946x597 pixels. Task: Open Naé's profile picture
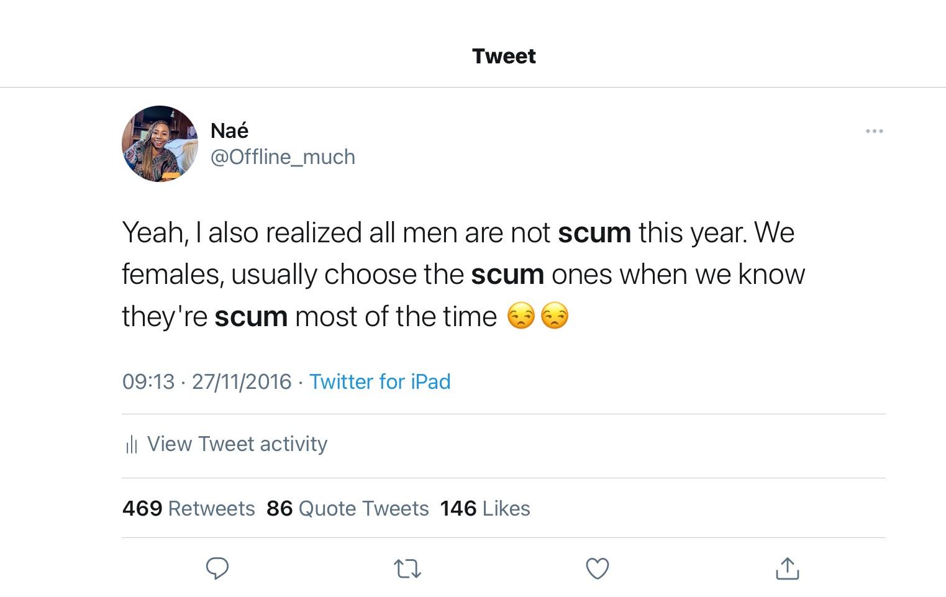point(160,144)
